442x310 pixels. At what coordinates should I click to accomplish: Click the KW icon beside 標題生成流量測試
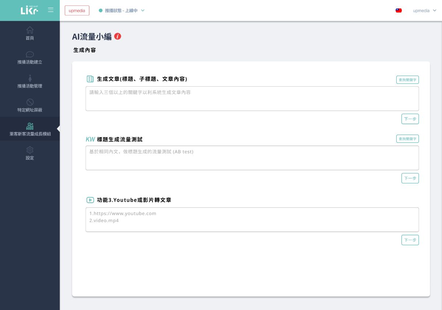click(90, 139)
